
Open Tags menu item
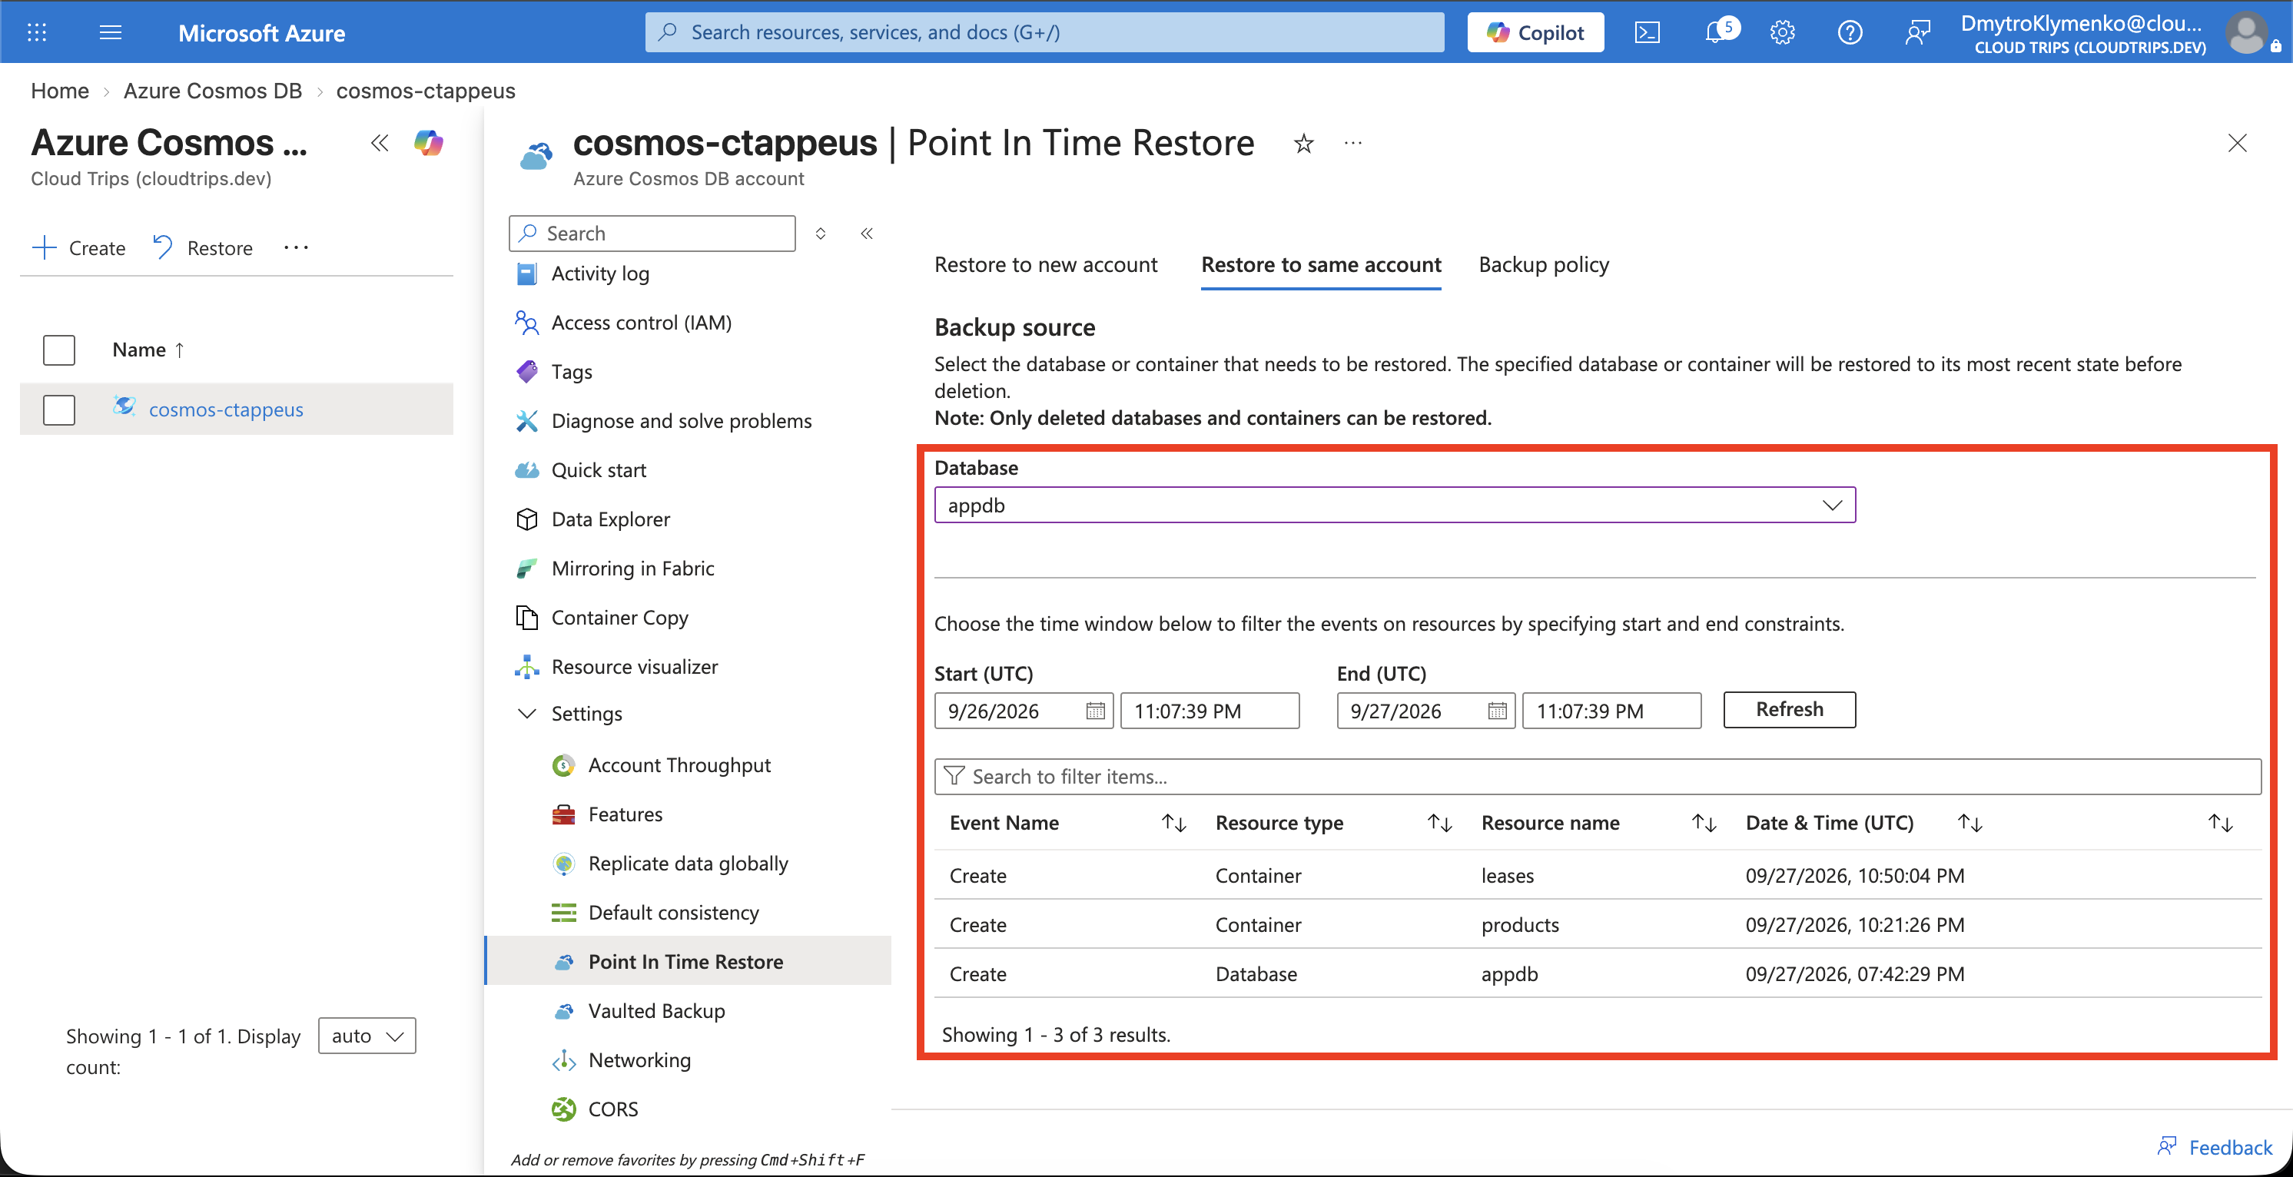tap(572, 371)
